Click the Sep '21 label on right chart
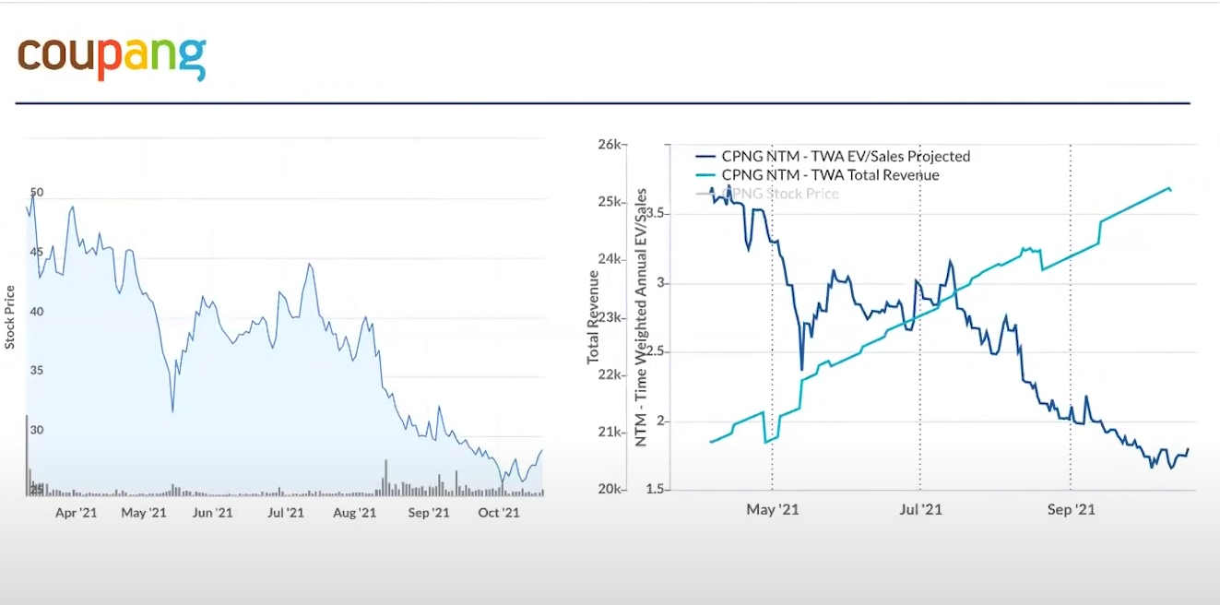The height and width of the screenshot is (605, 1220). tap(1072, 509)
